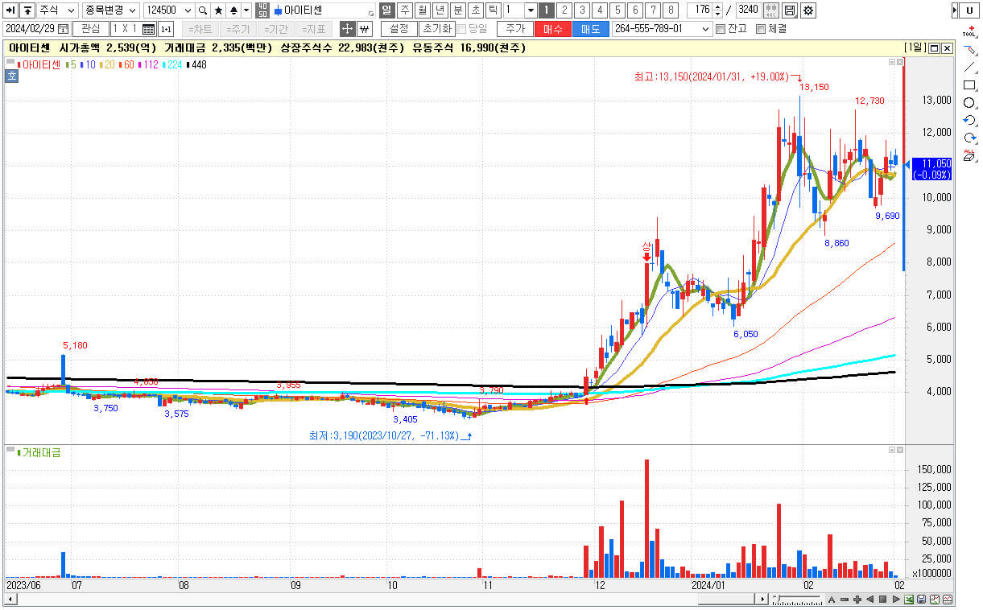Click the blue 매도 sell button
983x610 pixels.
pos(590,29)
